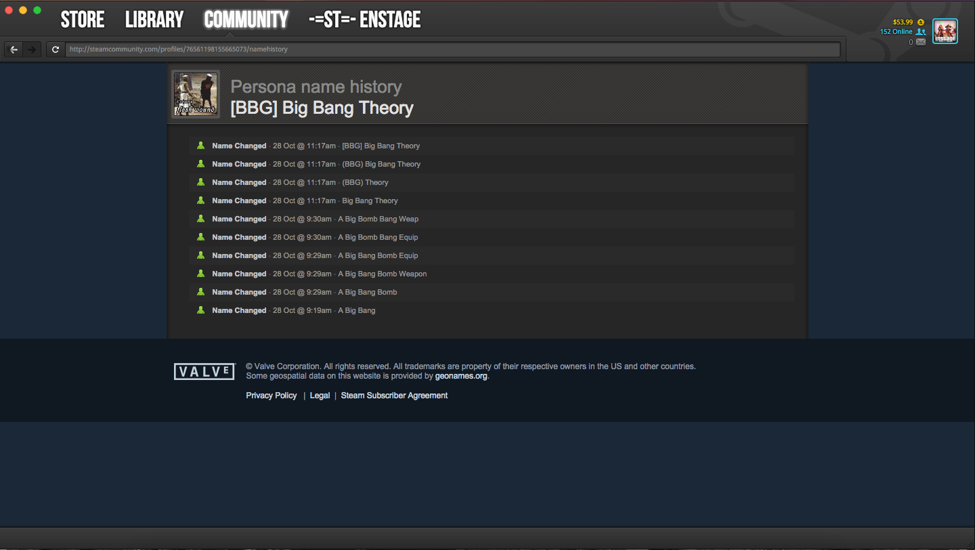The width and height of the screenshot is (975, 550).
Task: Click the 152 Online friends text
Action: (896, 32)
